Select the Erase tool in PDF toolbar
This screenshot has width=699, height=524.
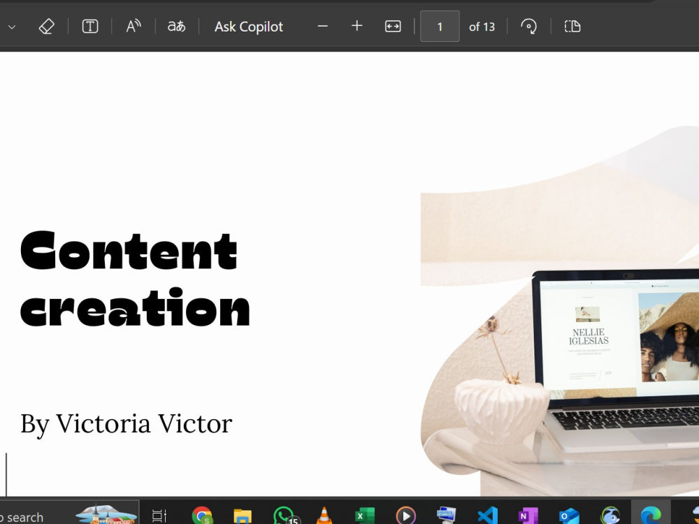click(47, 27)
